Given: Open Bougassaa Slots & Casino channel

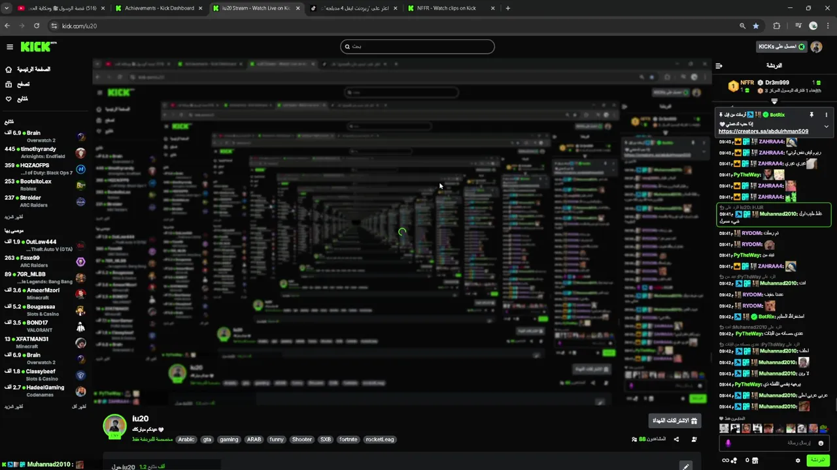Looking at the screenshot, I should (44, 310).
